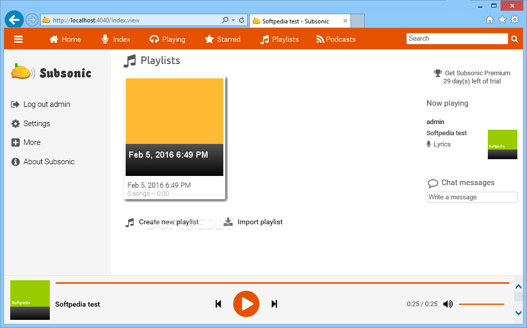
Task: Open the hamburger menu in the orange bar
Action: 18,39
